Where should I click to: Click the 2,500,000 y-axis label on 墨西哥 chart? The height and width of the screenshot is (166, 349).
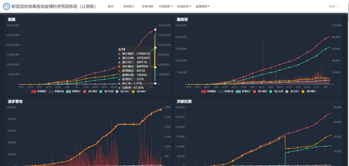click(181, 25)
